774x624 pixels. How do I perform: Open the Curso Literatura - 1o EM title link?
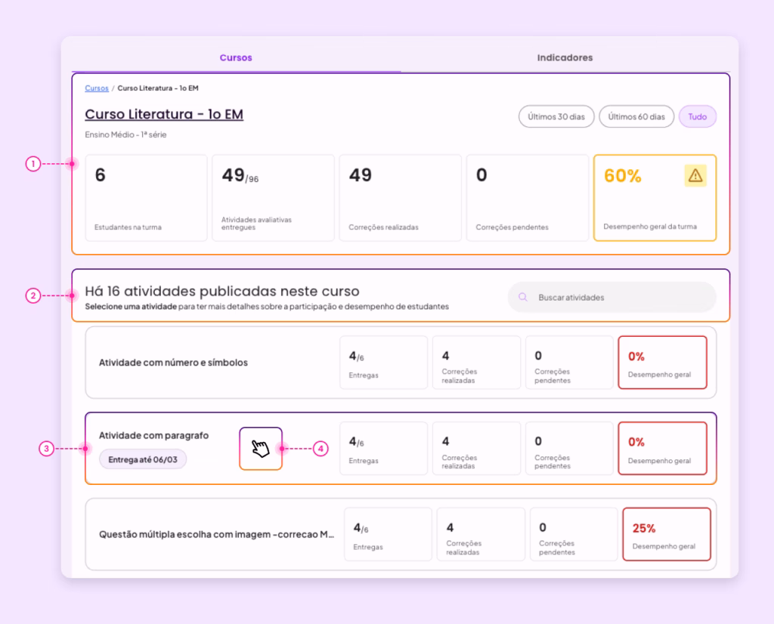click(164, 114)
